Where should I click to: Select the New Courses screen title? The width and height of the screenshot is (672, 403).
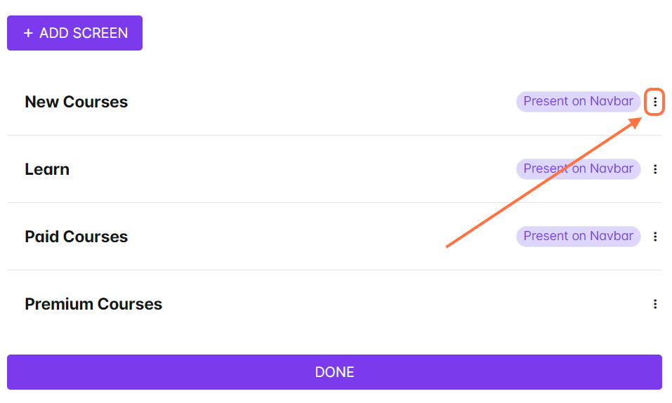point(77,102)
